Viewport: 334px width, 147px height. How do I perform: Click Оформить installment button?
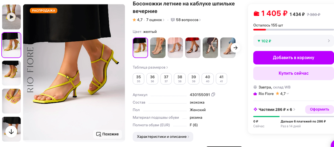(320, 109)
